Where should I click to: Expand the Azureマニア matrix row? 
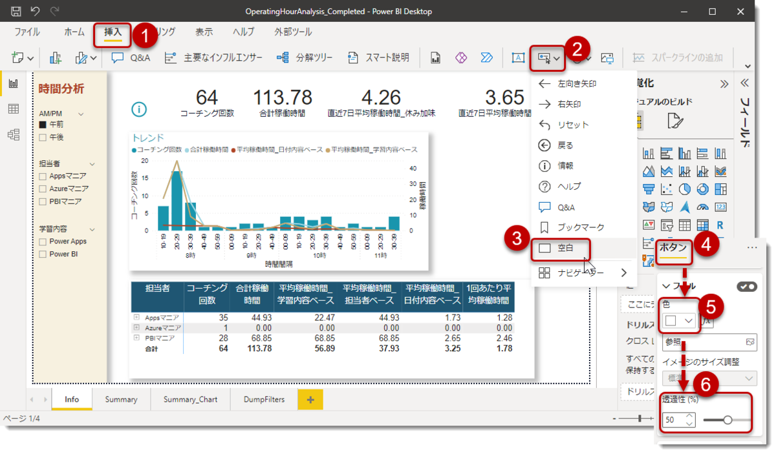[x=136, y=328]
